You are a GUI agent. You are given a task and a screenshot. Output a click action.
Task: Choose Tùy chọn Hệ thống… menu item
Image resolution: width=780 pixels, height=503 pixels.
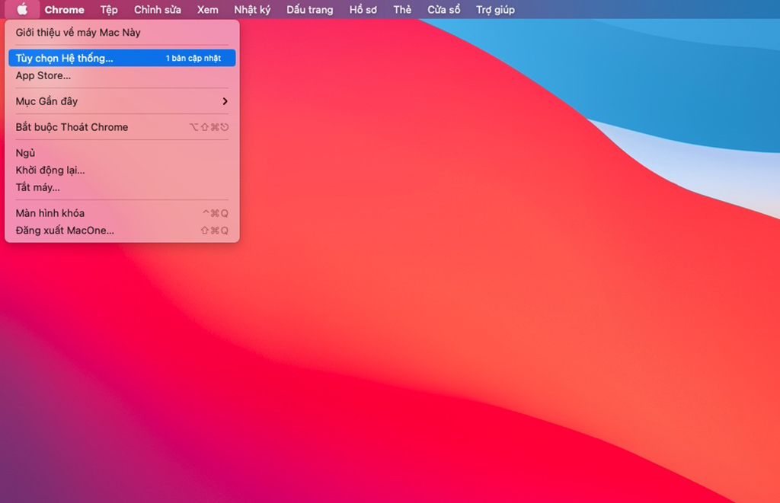pos(122,58)
